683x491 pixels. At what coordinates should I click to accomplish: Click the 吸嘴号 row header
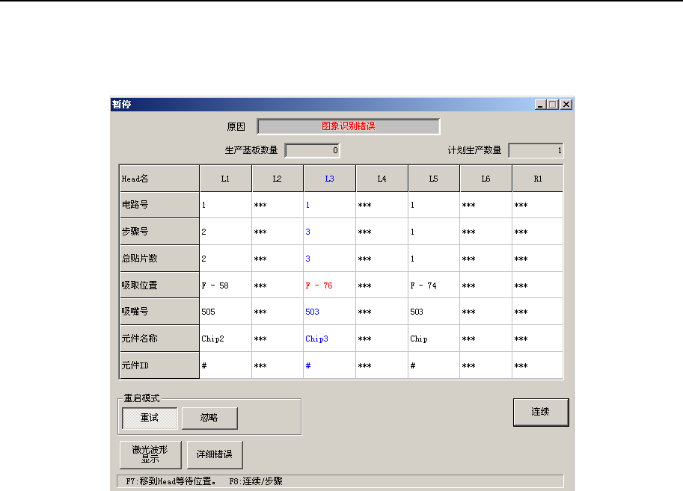click(159, 312)
